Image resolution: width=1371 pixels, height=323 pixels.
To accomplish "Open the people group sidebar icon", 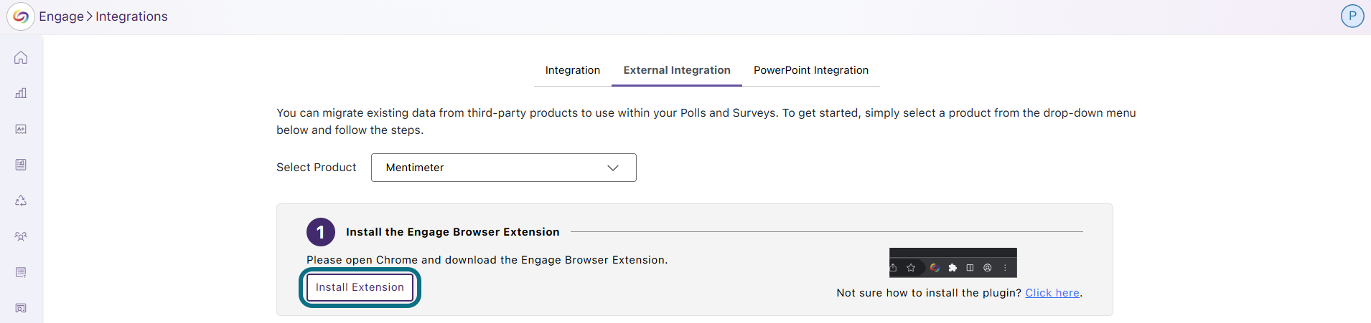I will click(21, 236).
